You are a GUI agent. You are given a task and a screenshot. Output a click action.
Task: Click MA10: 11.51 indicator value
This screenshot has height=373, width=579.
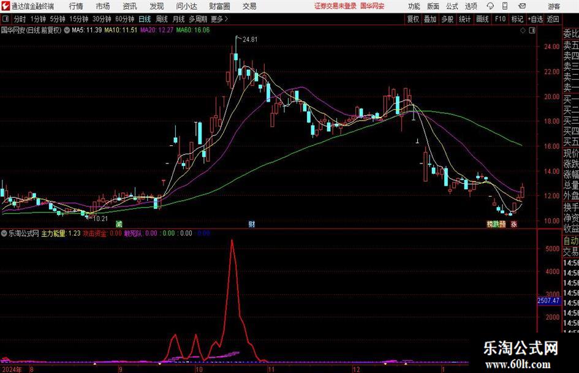(121, 30)
